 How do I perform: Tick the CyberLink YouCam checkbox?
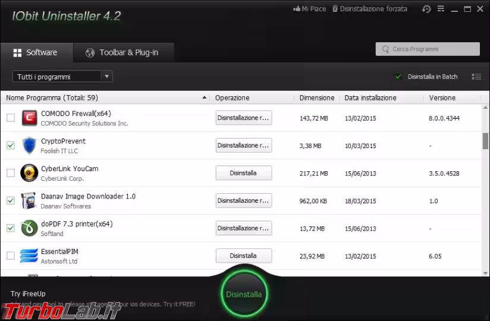(11, 172)
